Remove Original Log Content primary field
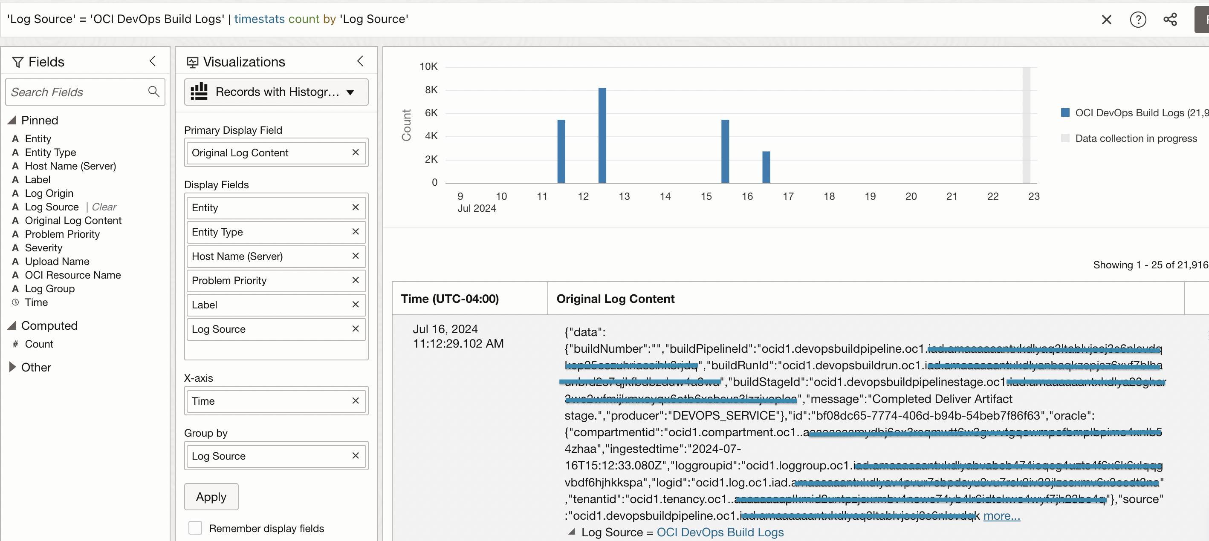Image resolution: width=1209 pixels, height=541 pixels. [x=355, y=153]
